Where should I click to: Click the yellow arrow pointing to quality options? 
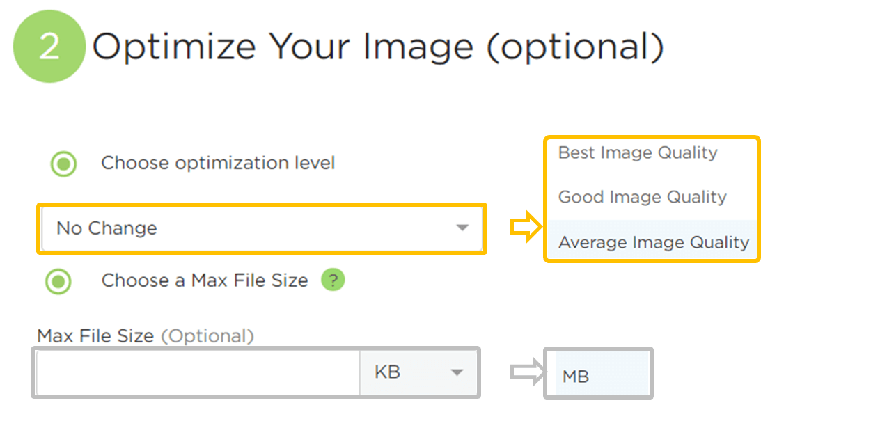(x=526, y=227)
